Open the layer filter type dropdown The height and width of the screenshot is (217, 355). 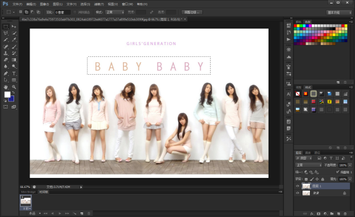pyautogui.click(x=304, y=158)
